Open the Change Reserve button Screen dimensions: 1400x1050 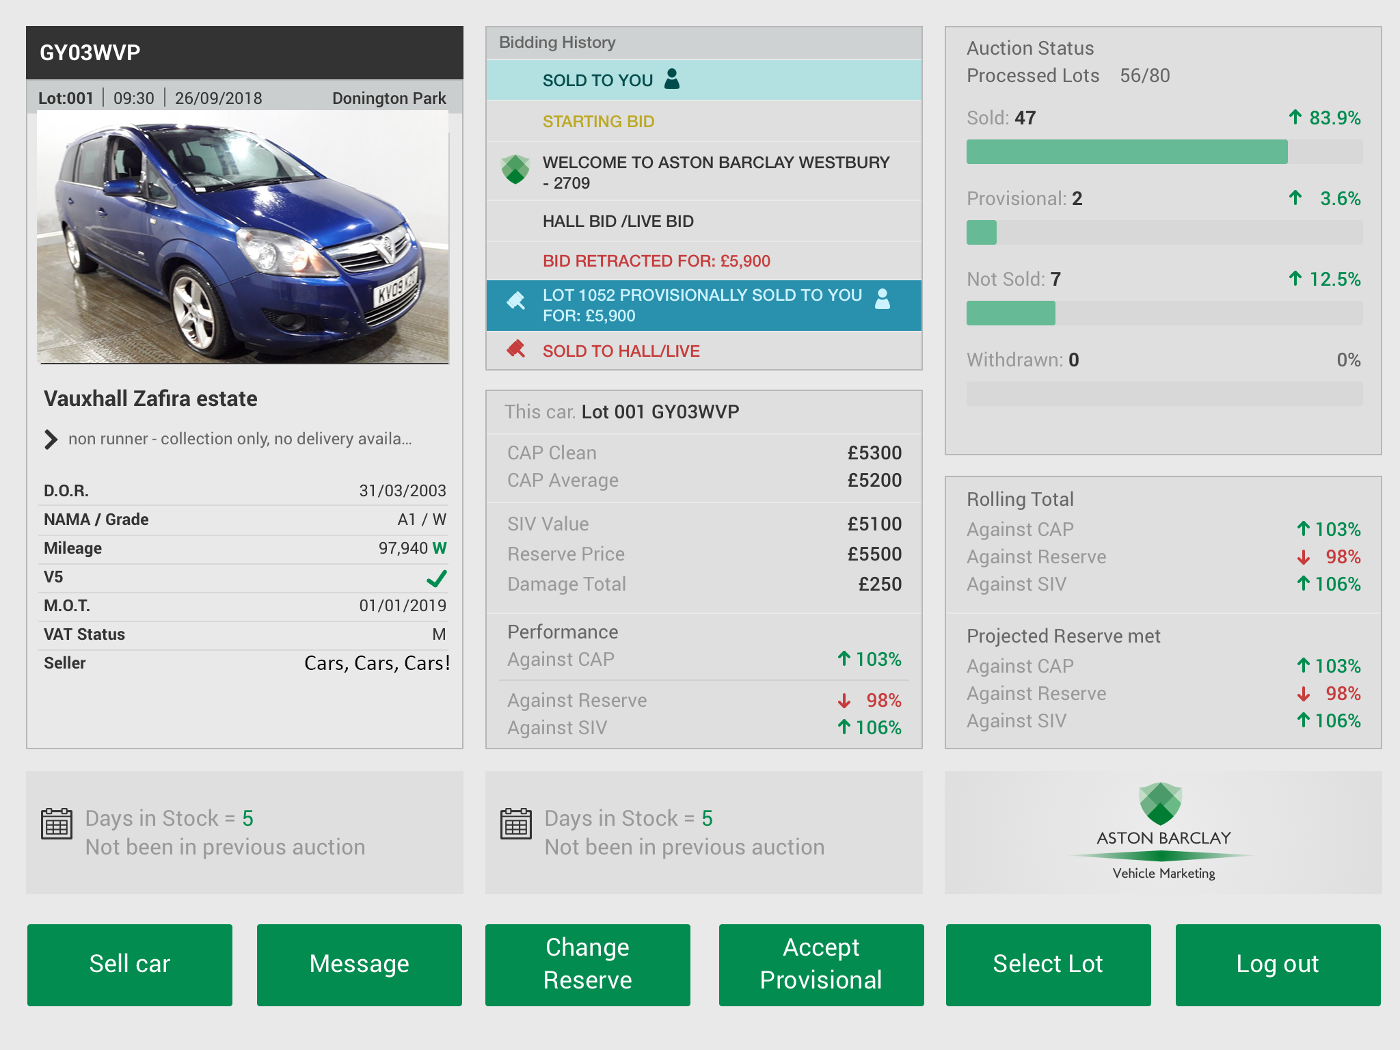pos(587,964)
